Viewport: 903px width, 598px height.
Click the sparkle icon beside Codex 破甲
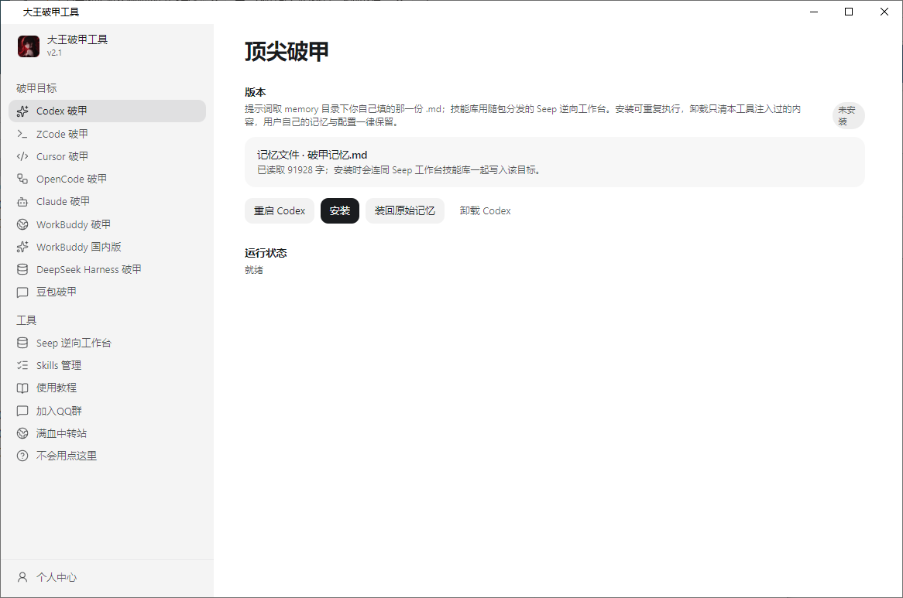coord(22,111)
